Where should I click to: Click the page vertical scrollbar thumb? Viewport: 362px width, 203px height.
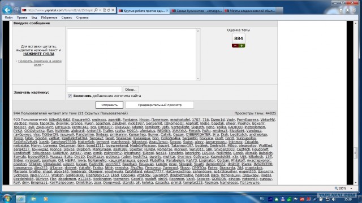coord(356,153)
